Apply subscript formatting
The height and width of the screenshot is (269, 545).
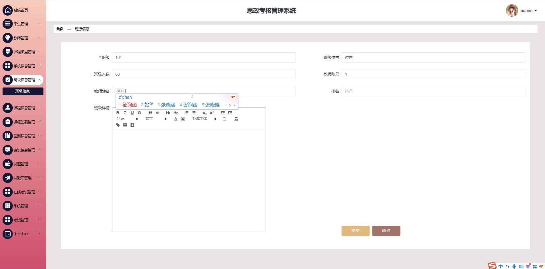coord(204,113)
